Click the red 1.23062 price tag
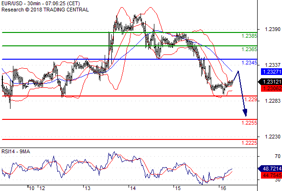Screen dimensions: 282x191 coord(271,88)
